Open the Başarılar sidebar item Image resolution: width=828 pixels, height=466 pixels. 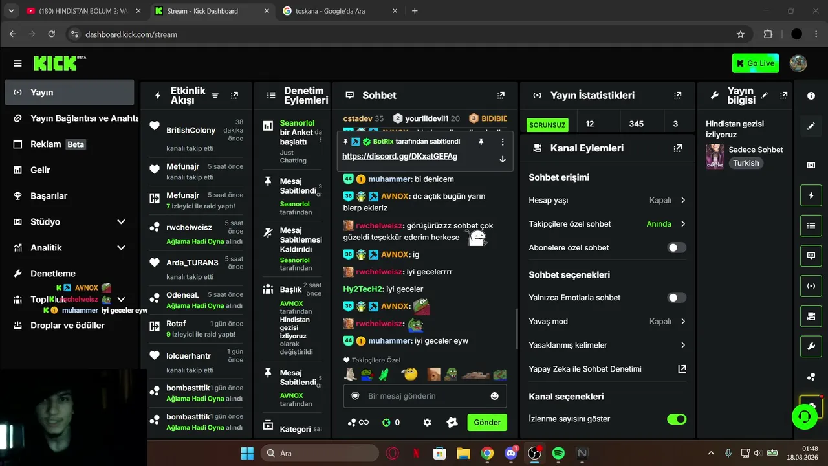pyautogui.click(x=69, y=195)
